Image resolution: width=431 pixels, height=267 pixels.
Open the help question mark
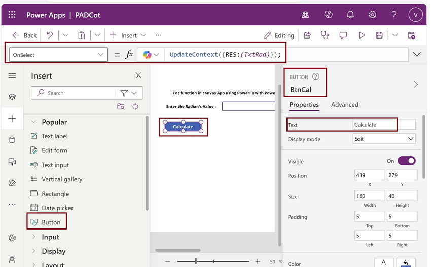(394, 14)
